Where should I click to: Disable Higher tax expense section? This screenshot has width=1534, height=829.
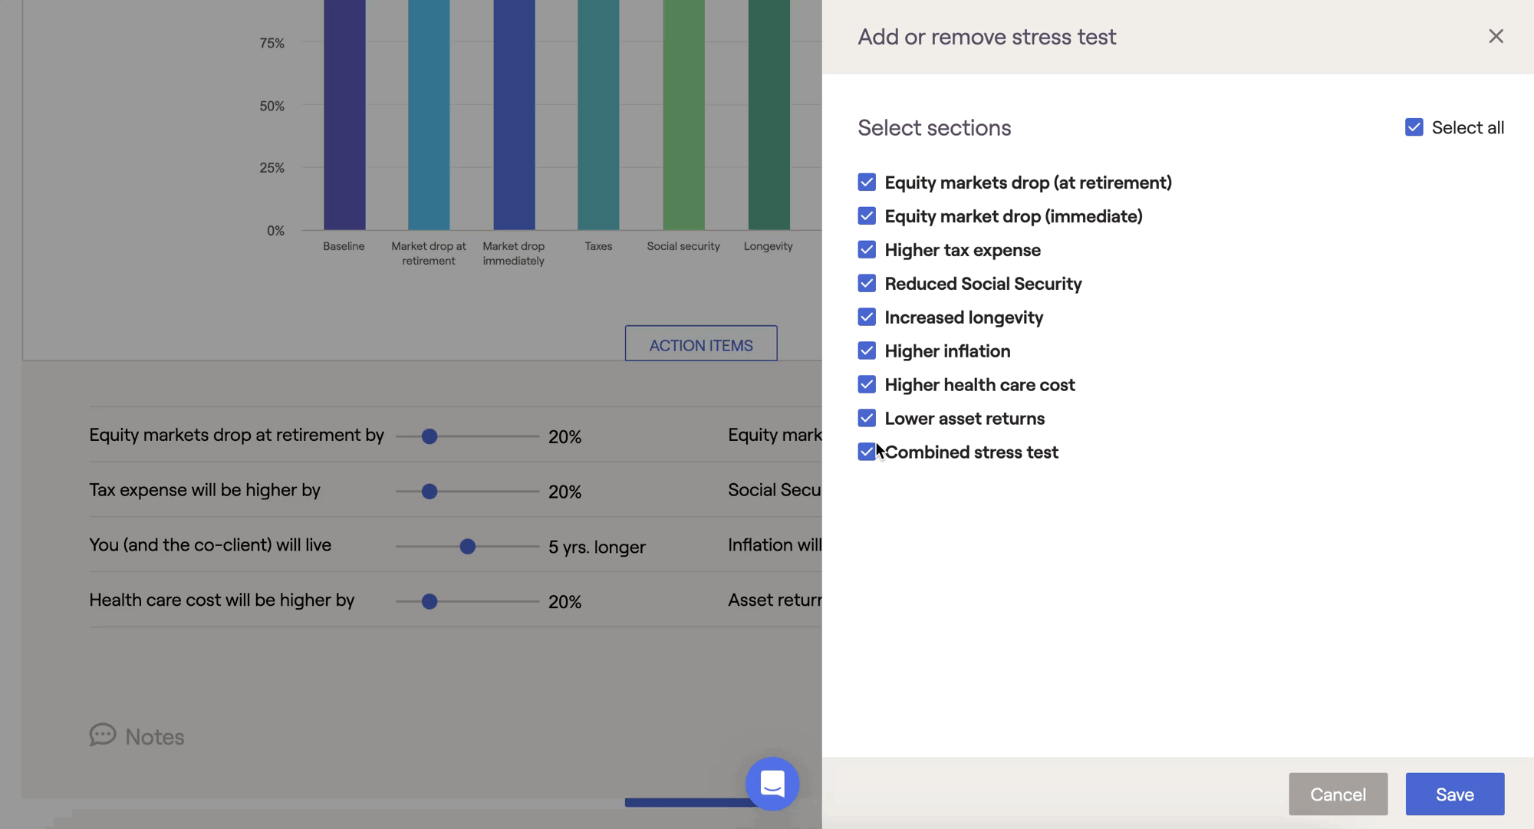point(867,250)
